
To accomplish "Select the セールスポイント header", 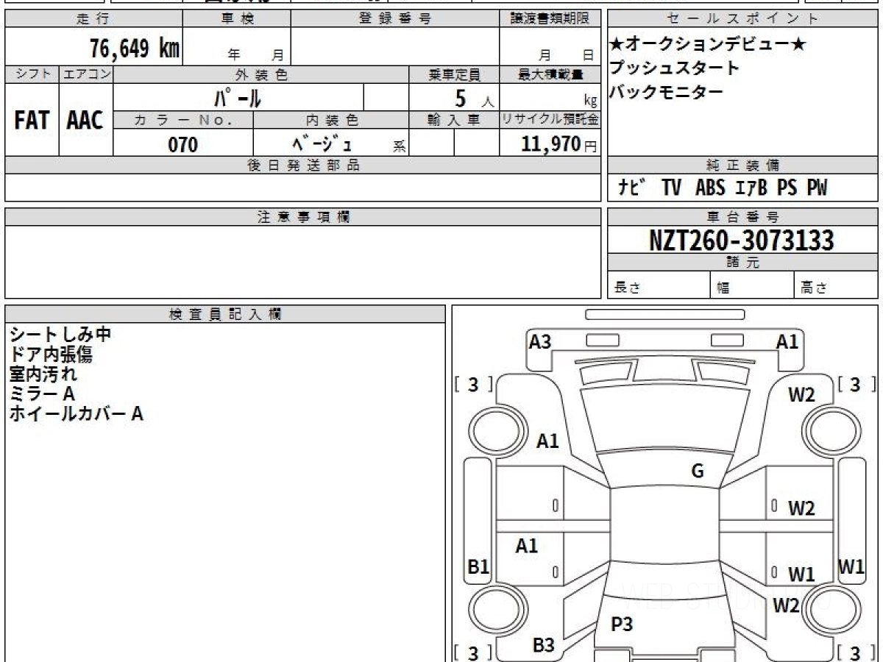I will [742, 19].
